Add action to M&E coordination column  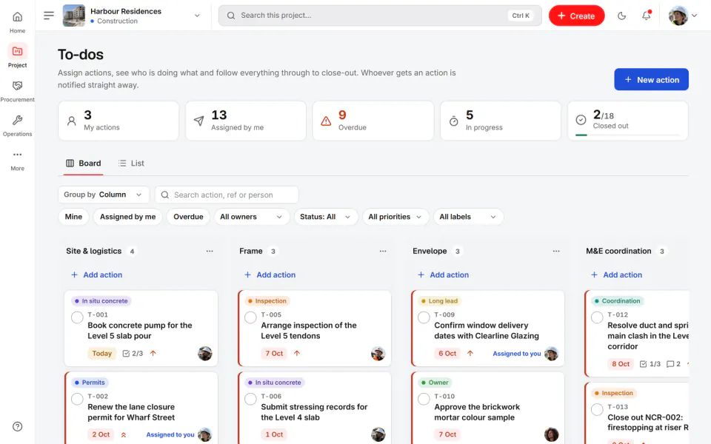pyautogui.click(x=616, y=275)
